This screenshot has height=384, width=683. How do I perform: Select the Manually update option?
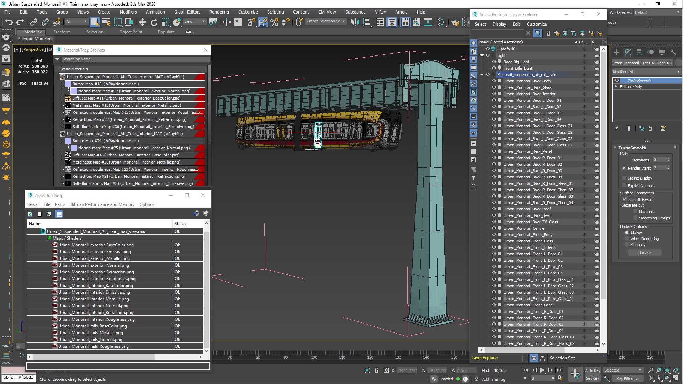tap(627, 245)
